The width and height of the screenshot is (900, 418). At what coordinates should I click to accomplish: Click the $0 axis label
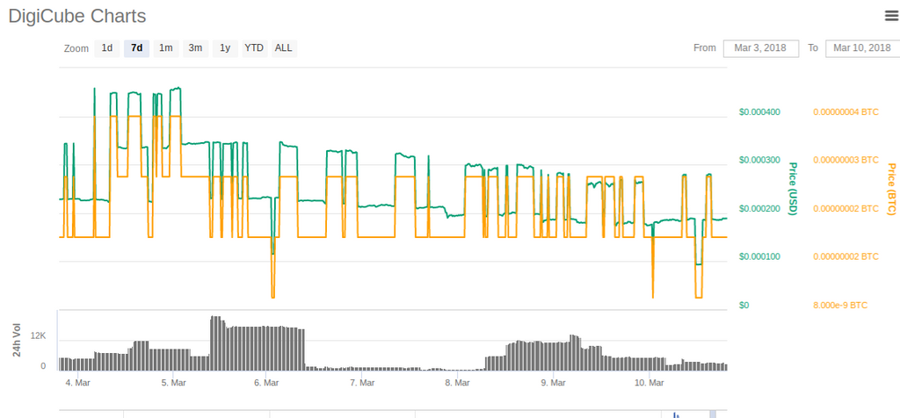click(x=744, y=305)
